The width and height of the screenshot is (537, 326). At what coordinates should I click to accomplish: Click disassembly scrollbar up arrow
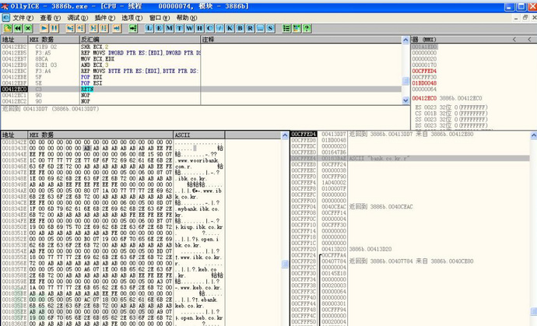[405, 40]
